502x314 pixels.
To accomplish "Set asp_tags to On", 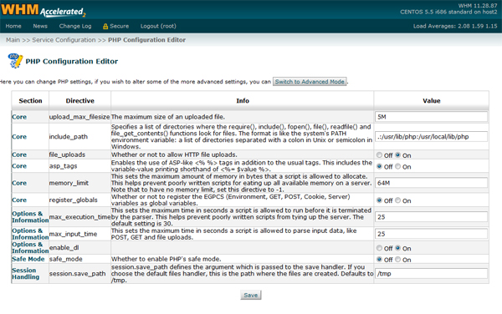I will coord(397,166).
